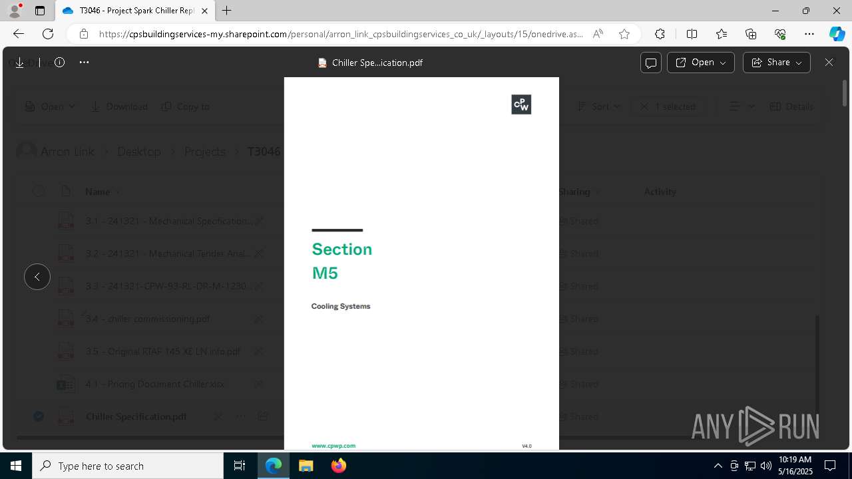852x479 pixels.
Task: Click the 3.1 - 241321 Mechanical Specification file
Action: (x=168, y=221)
